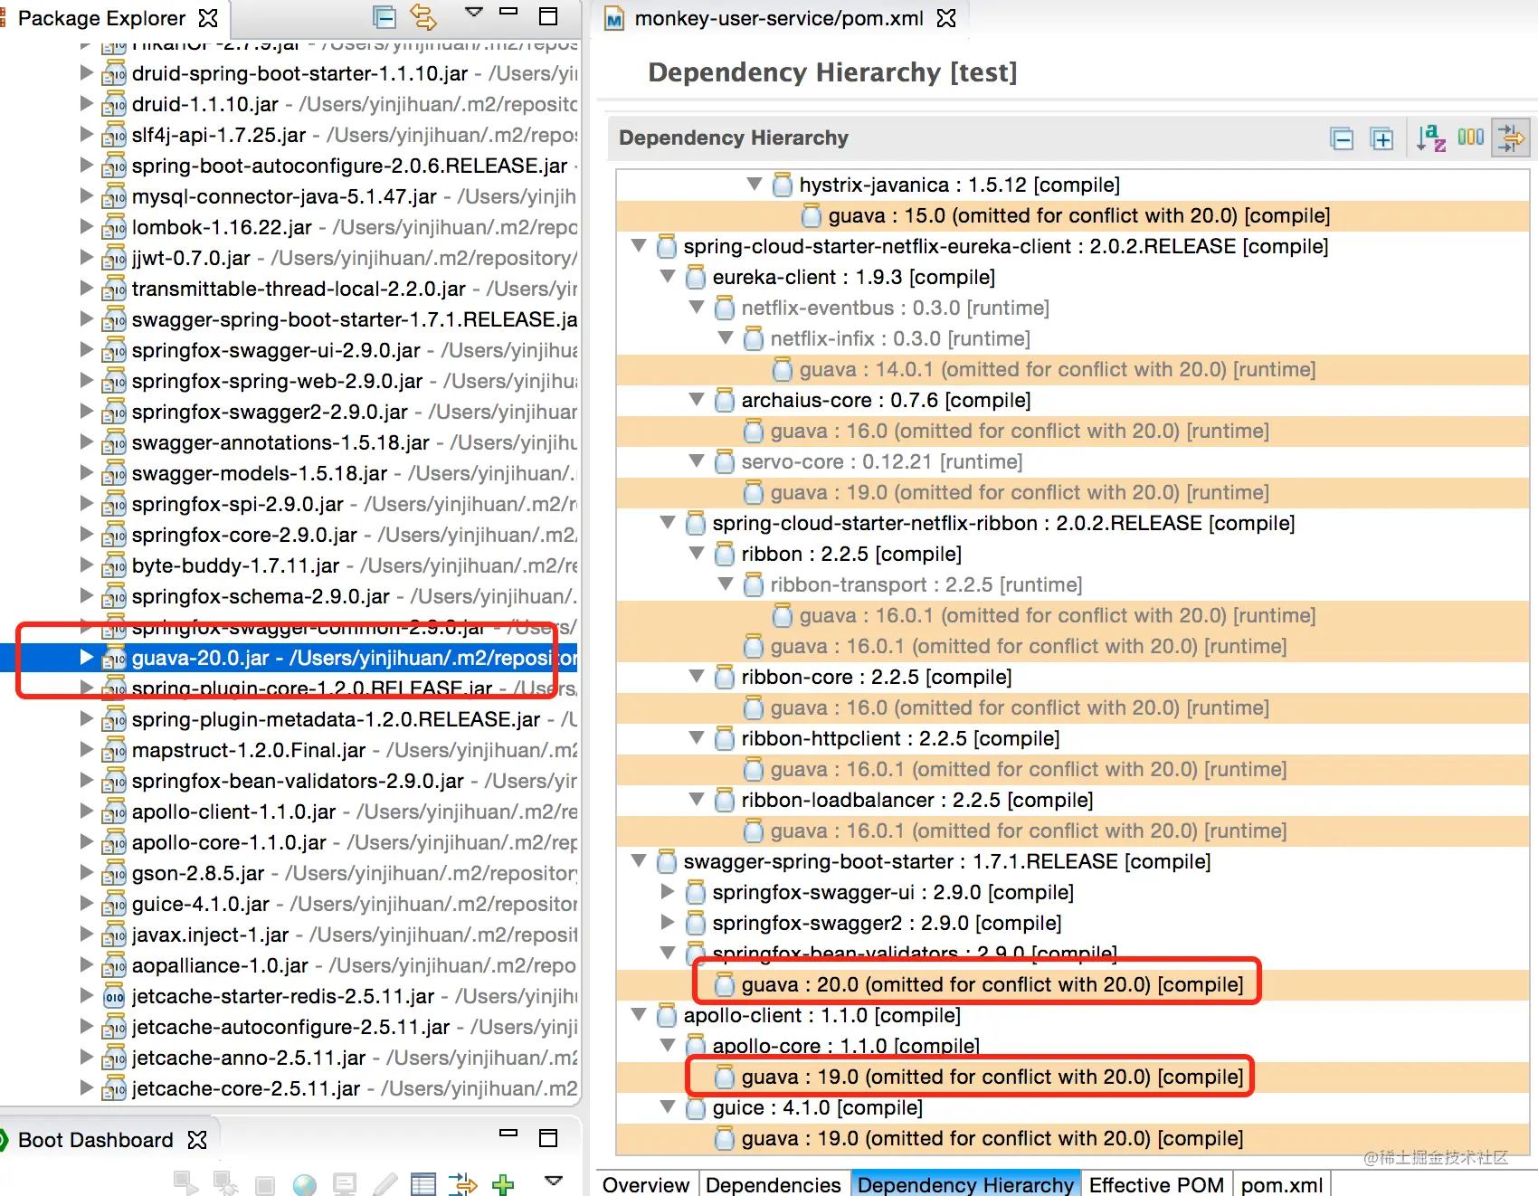
Task: Expand the guava-20.0.jar tree node
Action: pos(87,658)
